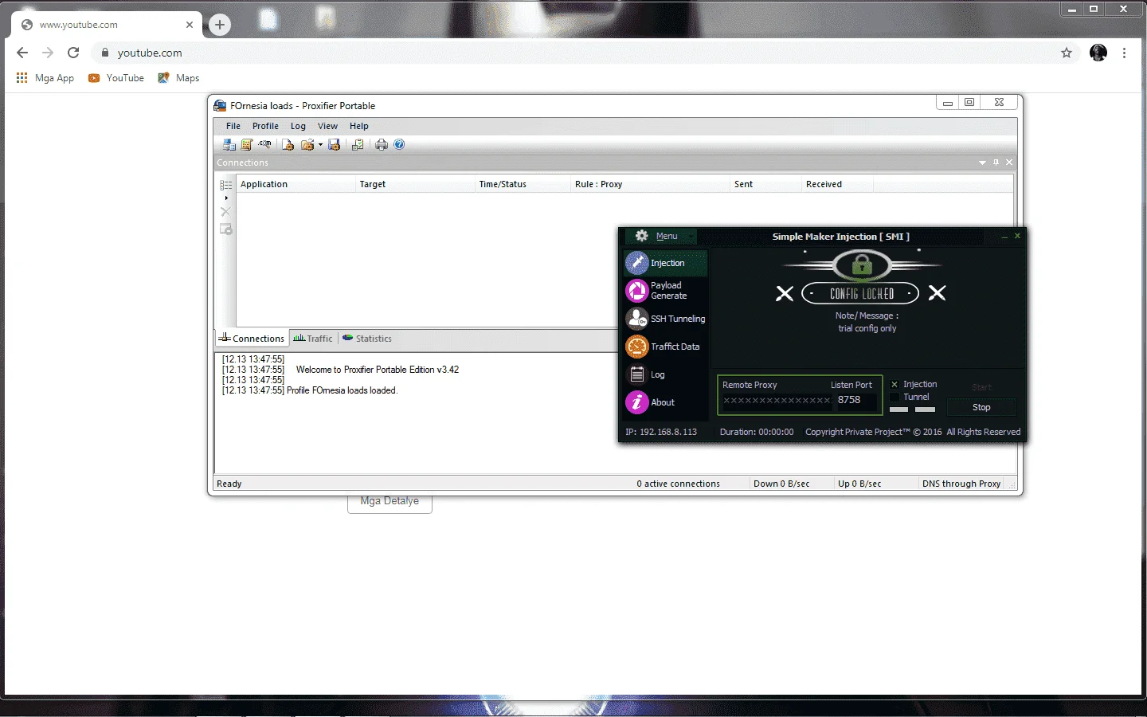
Task: Open the Log menu in Proxifier
Action: click(298, 126)
